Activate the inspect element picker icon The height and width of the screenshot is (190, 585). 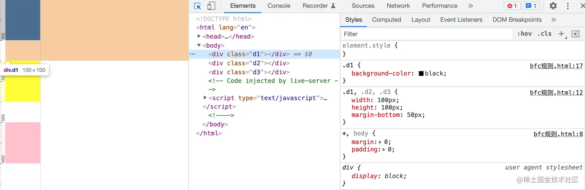point(198,6)
